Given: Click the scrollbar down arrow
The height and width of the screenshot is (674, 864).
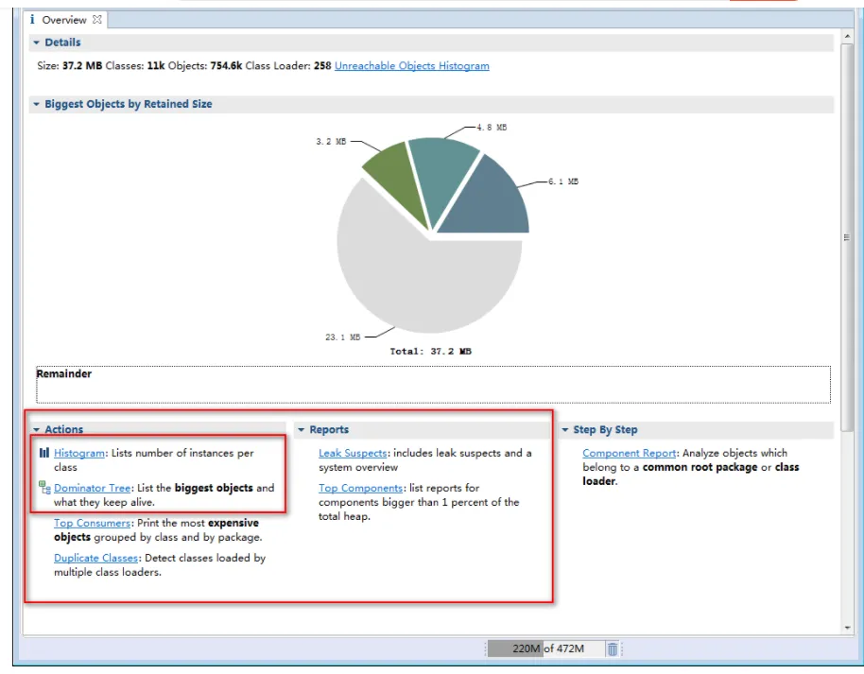Looking at the screenshot, I should (847, 628).
